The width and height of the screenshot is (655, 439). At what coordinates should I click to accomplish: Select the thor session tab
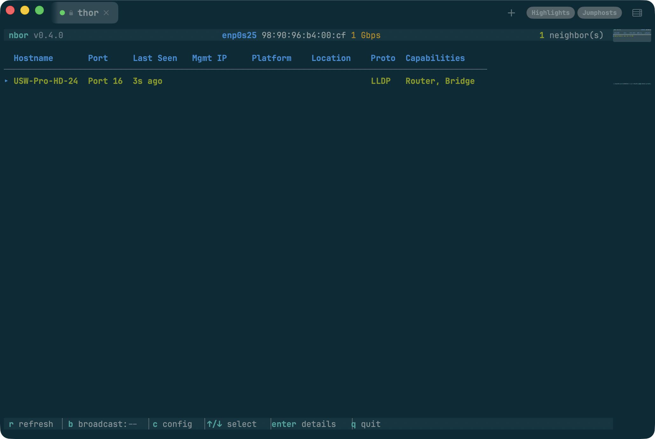coord(88,13)
